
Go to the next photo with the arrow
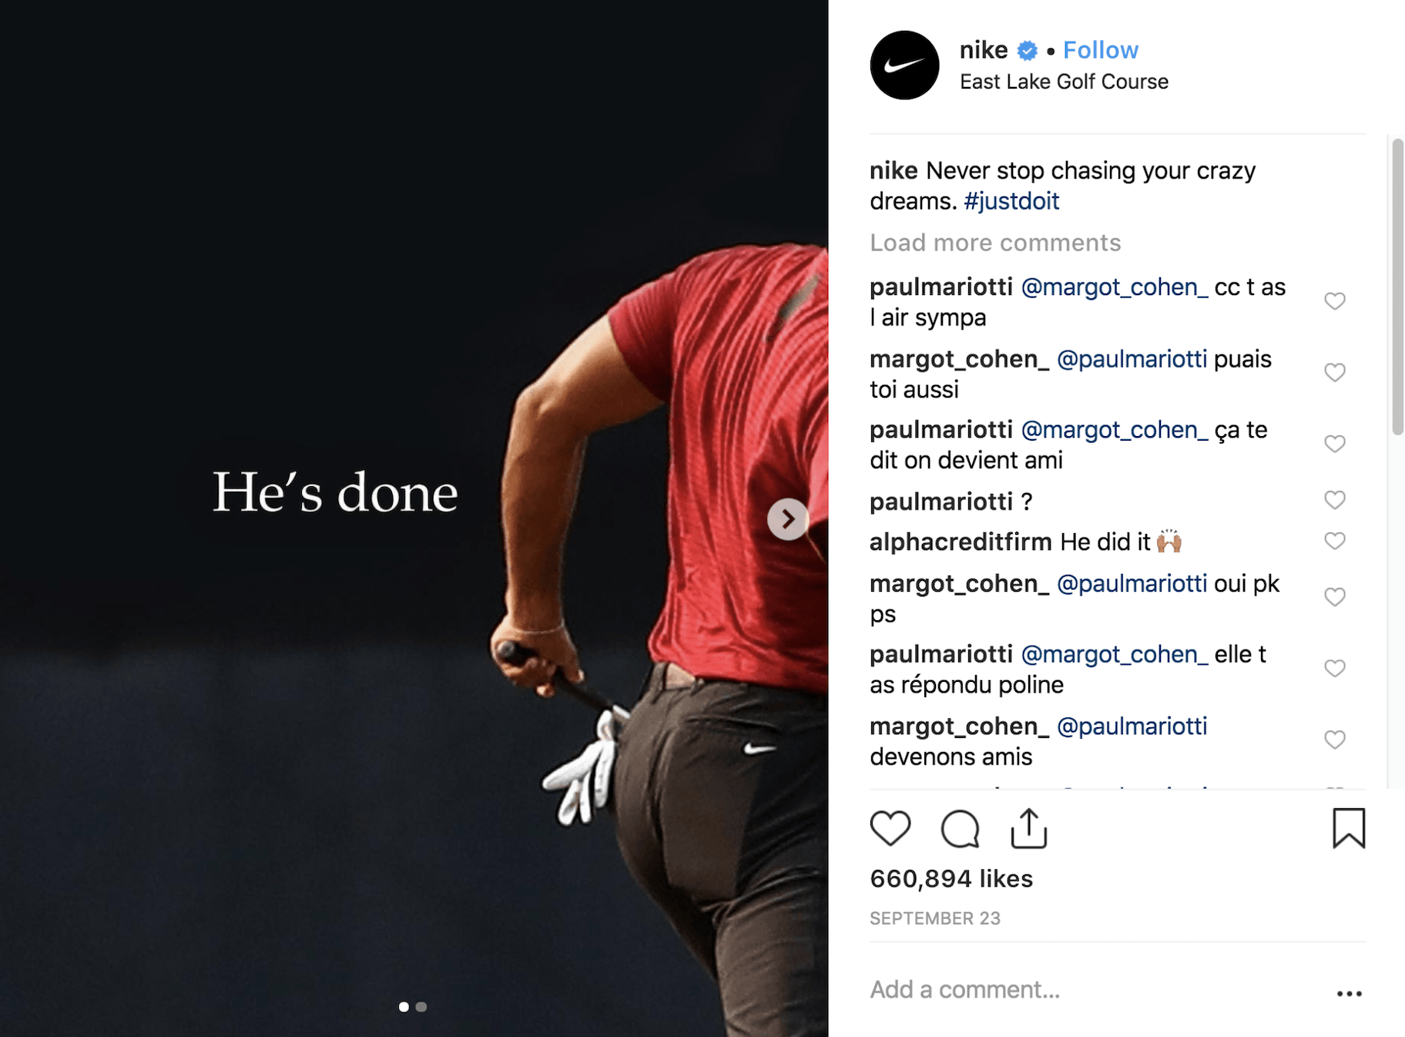(x=787, y=519)
